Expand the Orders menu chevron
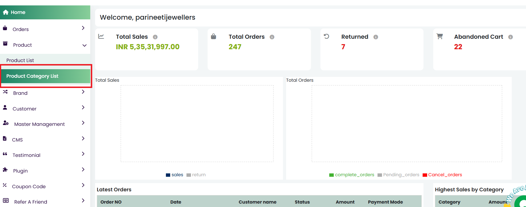The width and height of the screenshot is (526, 207). click(83, 28)
